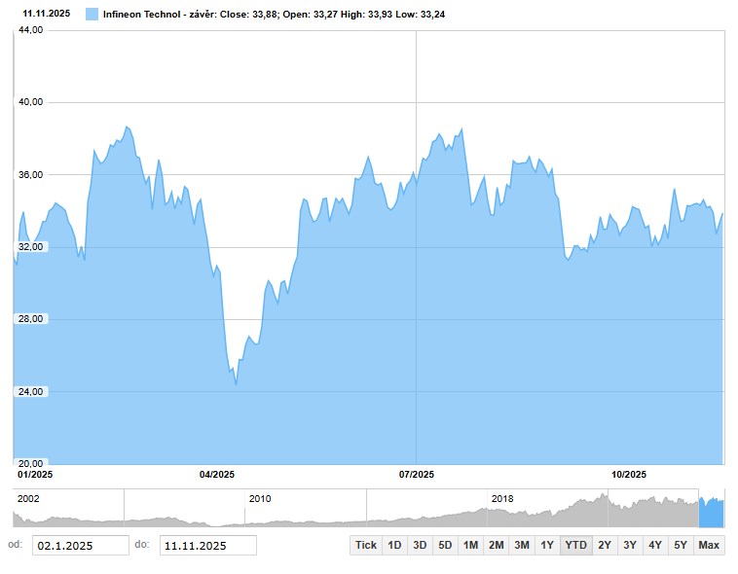
Task: Click the blue Infineon legend color swatch
Action: [92, 15]
